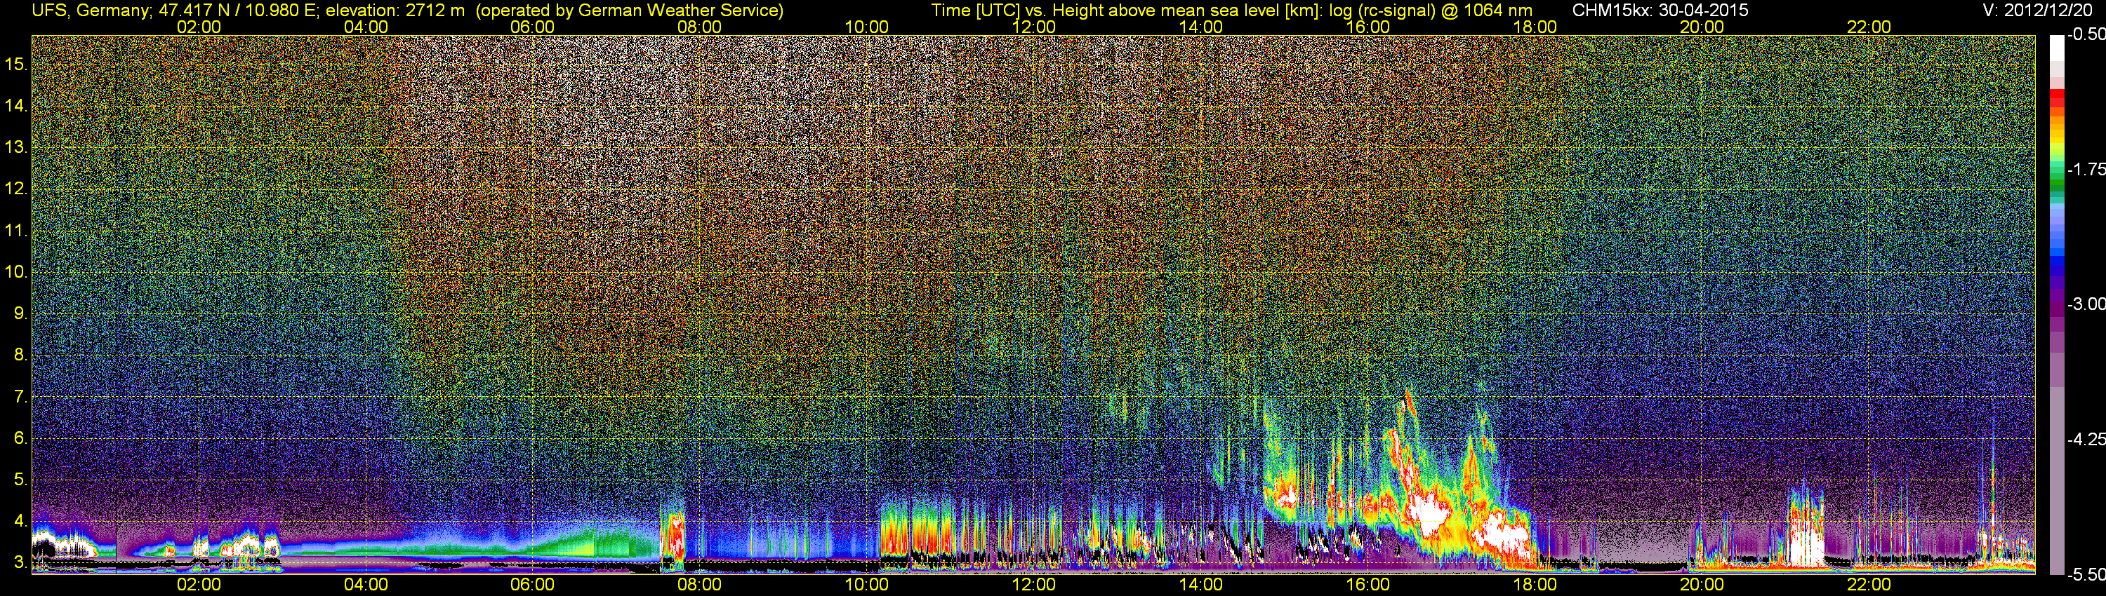Click the "-3.00" color scale value
This screenshot has width=2106, height=596.
[x=2086, y=304]
